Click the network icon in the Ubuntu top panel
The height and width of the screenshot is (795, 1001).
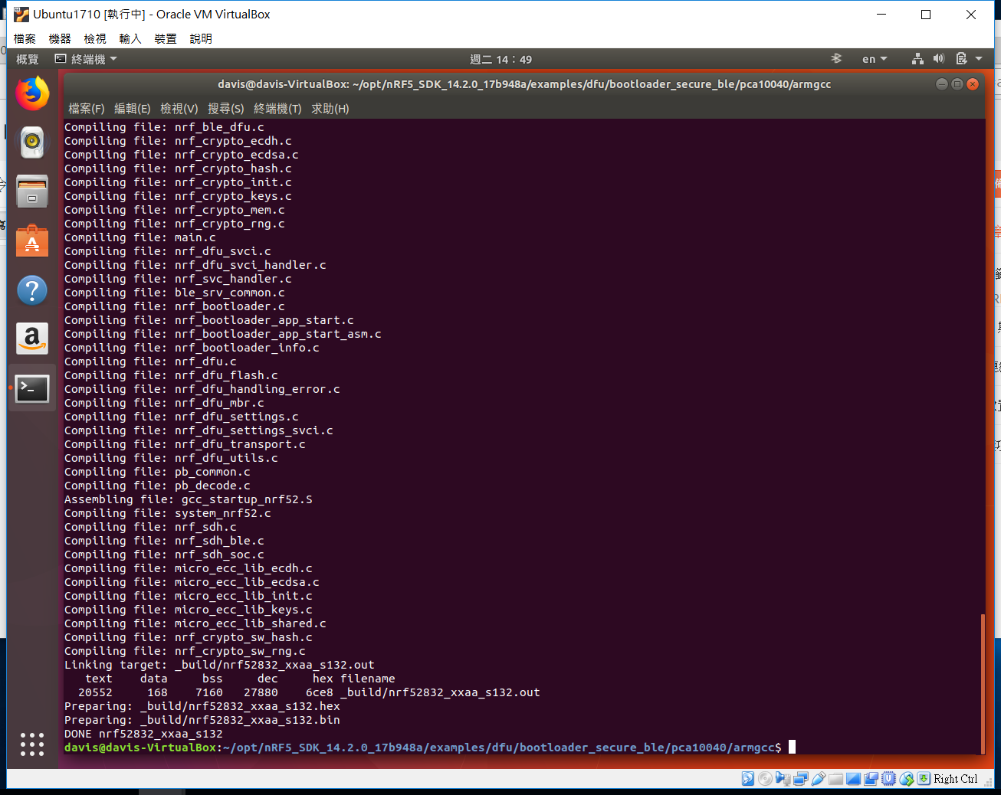click(917, 59)
